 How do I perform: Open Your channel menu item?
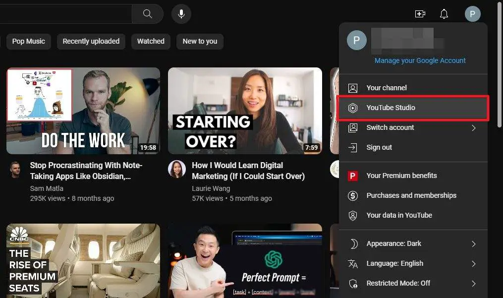click(413, 88)
